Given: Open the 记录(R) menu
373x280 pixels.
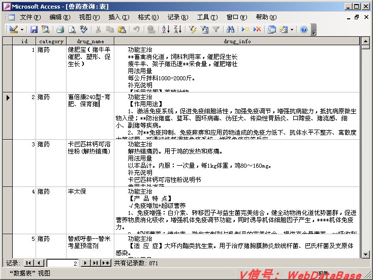Looking at the screenshot, I should click(x=178, y=17).
